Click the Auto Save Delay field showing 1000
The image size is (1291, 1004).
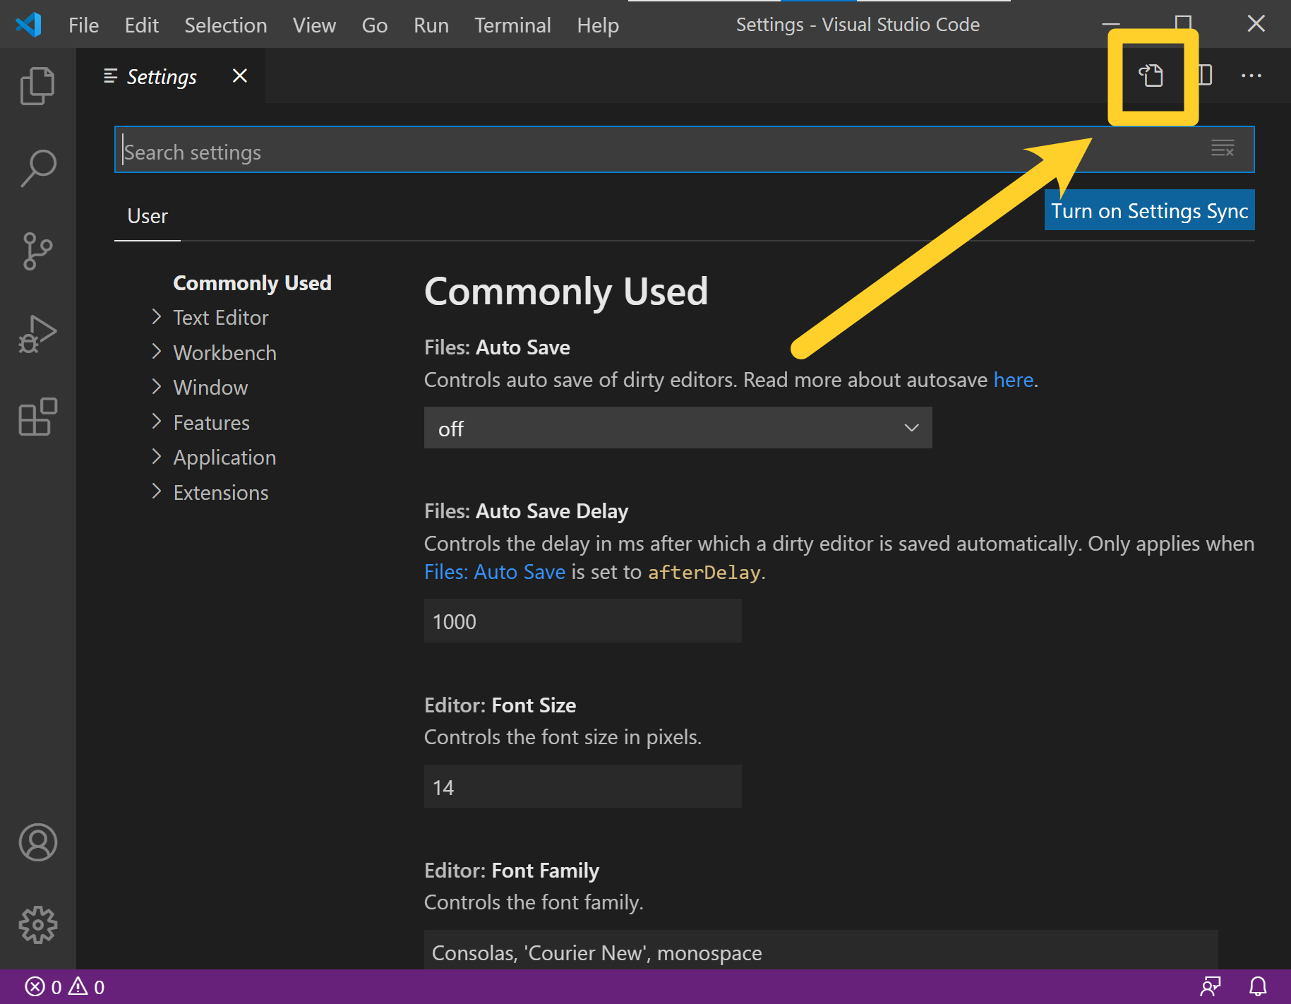[x=583, y=621]
